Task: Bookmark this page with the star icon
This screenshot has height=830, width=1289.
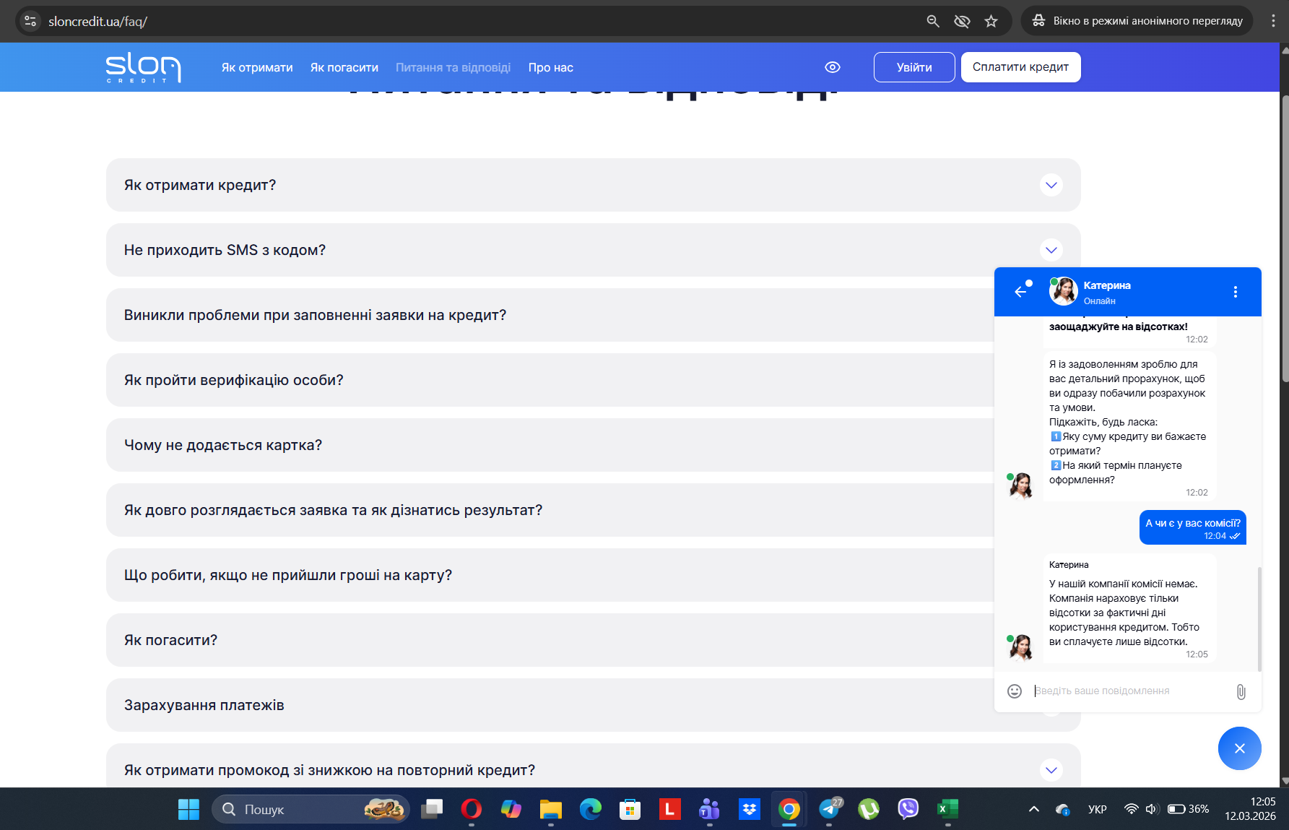Action: pyautogui.click(x=991, y=21)
